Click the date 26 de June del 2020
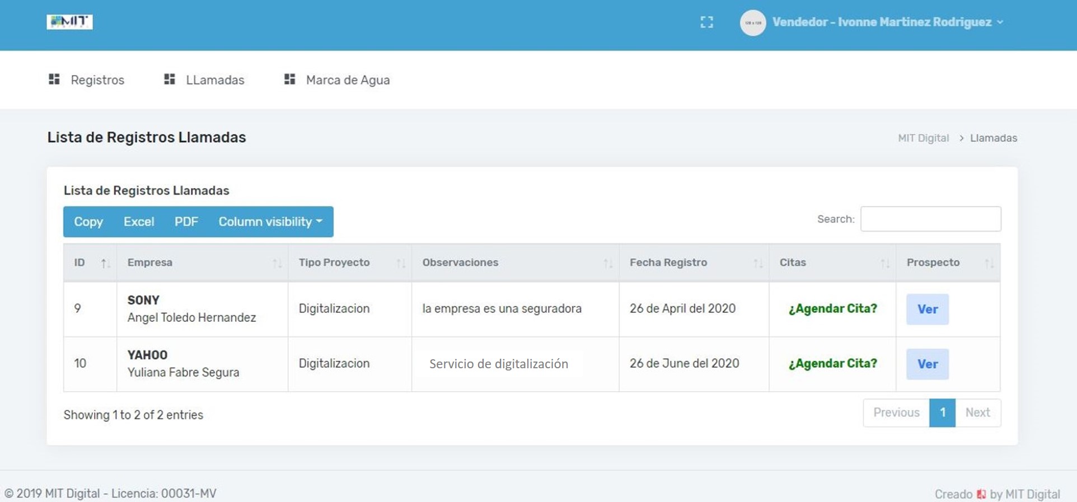The height and width of the screenshot is (502, 1077). tap(684, 363)
